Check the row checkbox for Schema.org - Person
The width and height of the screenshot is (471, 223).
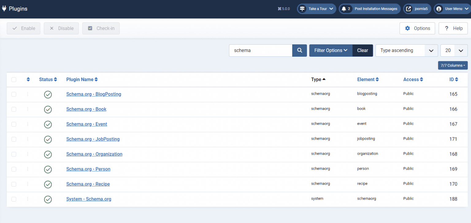click(x=14, y=169)
